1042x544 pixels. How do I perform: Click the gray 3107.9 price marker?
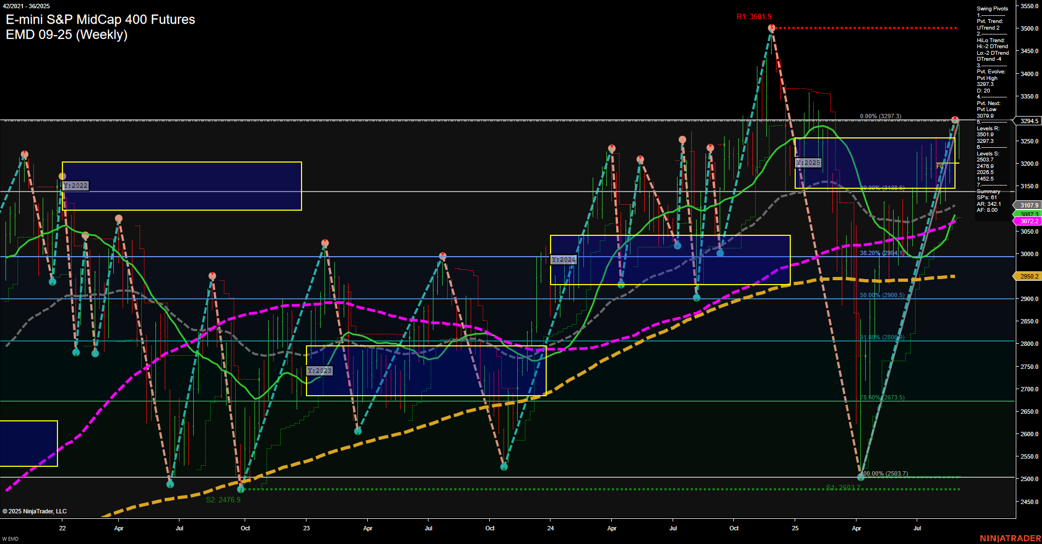click(x=1028, y=205)
